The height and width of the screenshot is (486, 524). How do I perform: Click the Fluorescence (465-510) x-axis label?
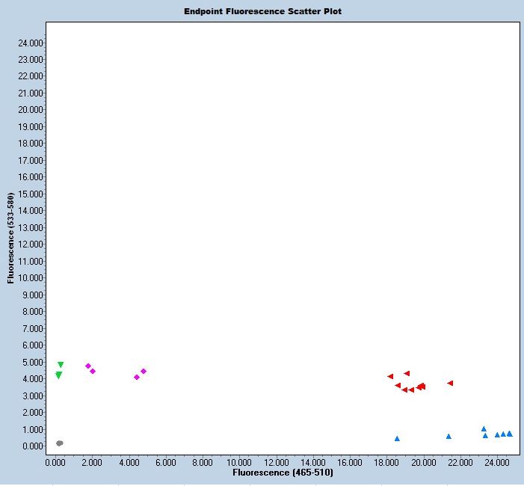pos(283,473)
